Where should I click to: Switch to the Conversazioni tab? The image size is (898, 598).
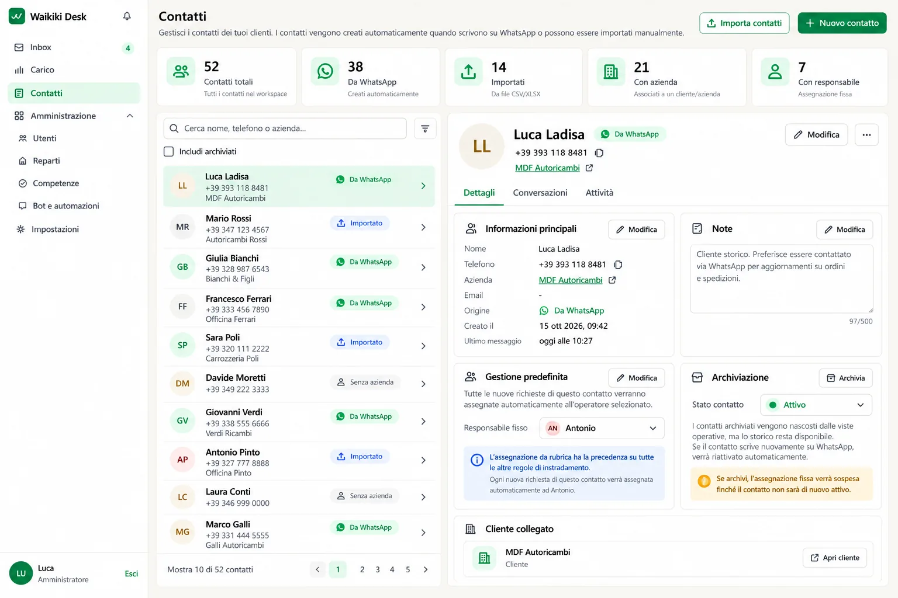540,193
